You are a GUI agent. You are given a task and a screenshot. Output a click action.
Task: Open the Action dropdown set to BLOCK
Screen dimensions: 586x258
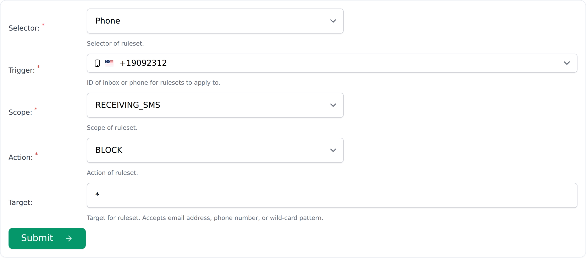215,150
